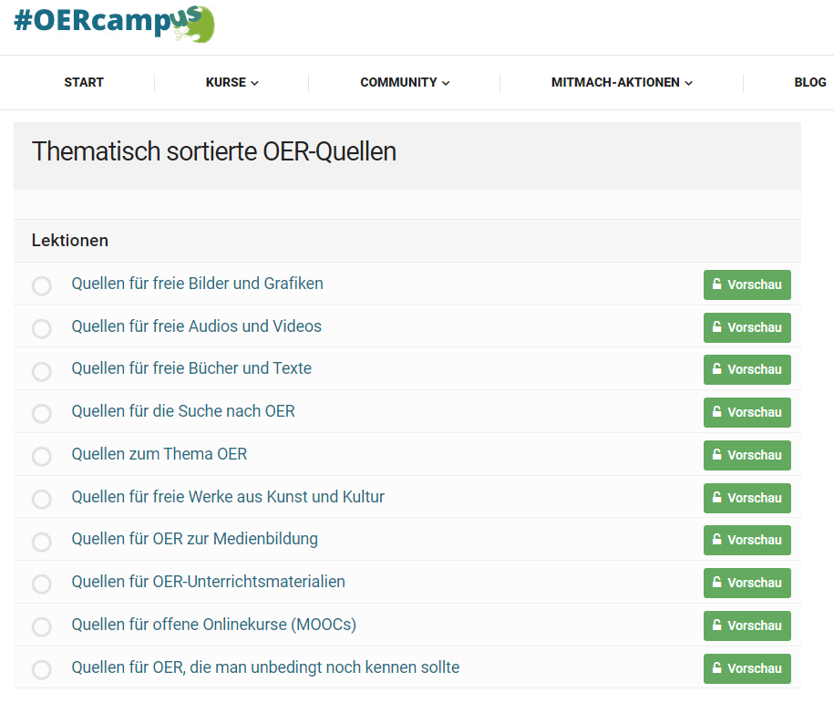
Task: Click lock icon in Medienbildung row
Action: (x=717, y=540)
